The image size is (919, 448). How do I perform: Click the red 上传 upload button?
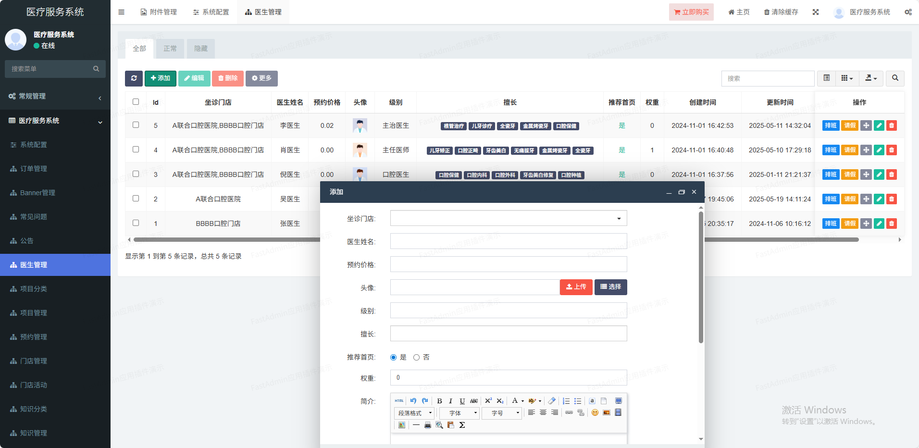point(576,287)
